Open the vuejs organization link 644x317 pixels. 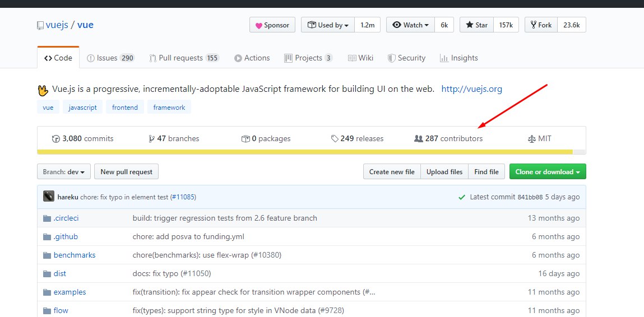coord(57,25)
